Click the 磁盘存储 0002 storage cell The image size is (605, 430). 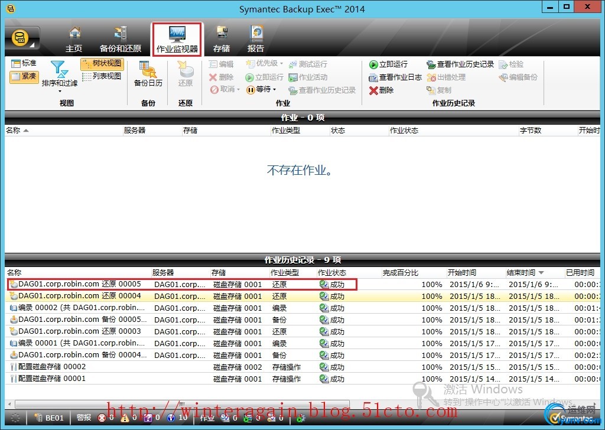[238, 367]
